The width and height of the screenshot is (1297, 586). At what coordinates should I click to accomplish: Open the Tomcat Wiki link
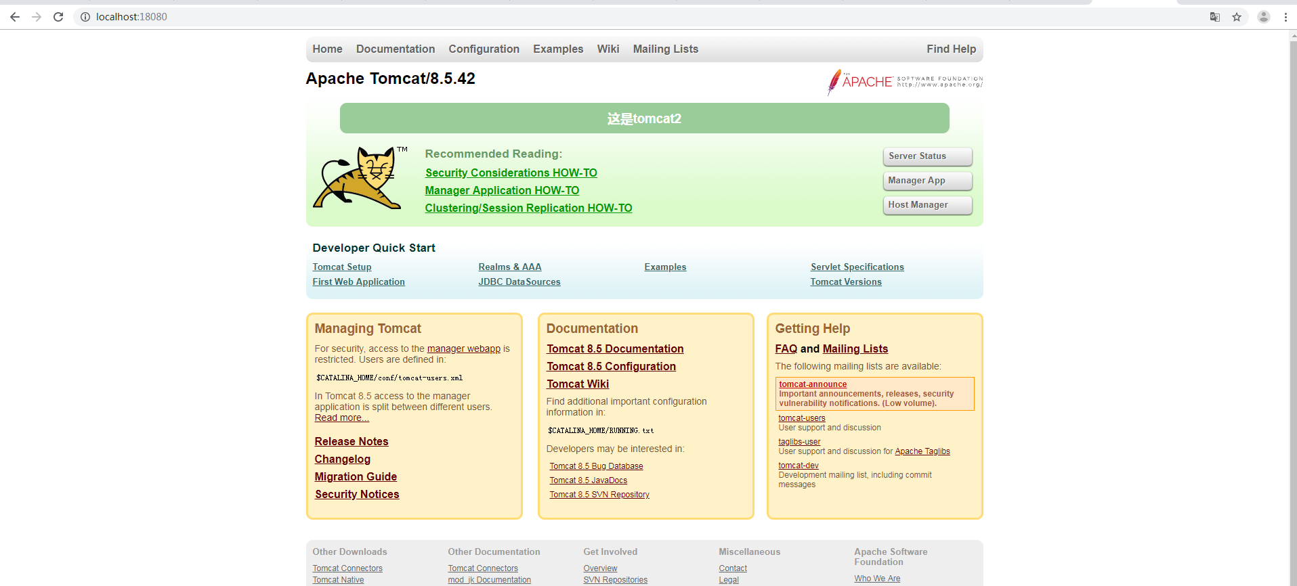pos(578,384)
